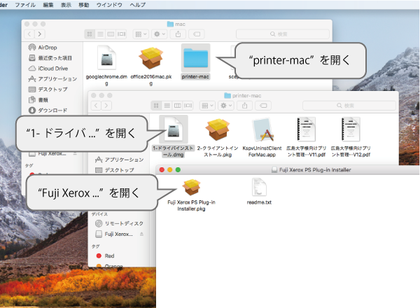Select the V11.pdf document
Viewport: 420px width, 308px height.
[x=307, y=129]
